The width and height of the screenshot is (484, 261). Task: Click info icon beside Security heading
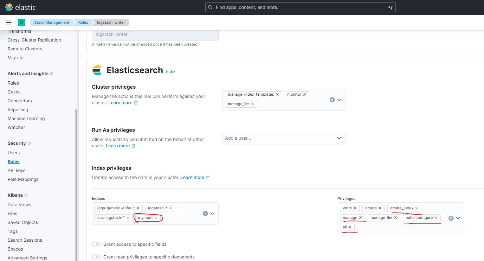(x=29, y=143)
